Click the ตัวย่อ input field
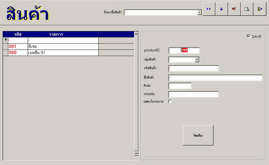 (180, 86)
